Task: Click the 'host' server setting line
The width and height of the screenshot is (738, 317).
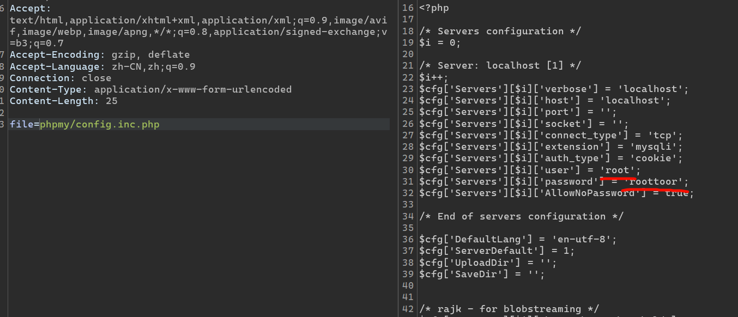Action: pyautogui.click(x=545, y=101)
